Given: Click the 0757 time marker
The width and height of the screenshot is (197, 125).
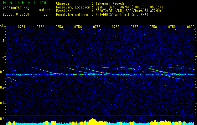Looking at the screenshot, I should coord(134,27).
